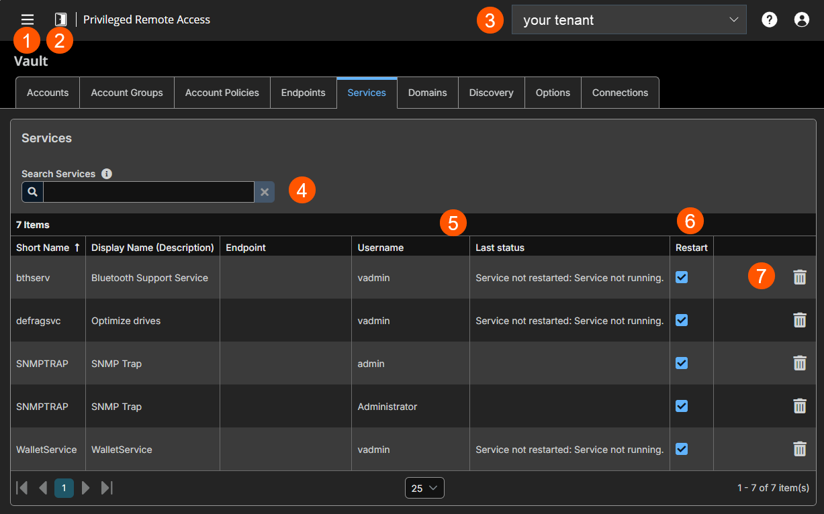The height and width of the screenshot is (514, 824).
Task: Delete the WalletService entry via trash icon
Action: click(800, 449)
